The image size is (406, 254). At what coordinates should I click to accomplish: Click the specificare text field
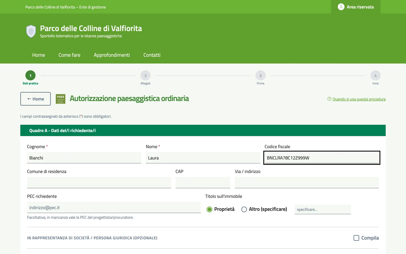pyautogui.click(x=323, y=209)
